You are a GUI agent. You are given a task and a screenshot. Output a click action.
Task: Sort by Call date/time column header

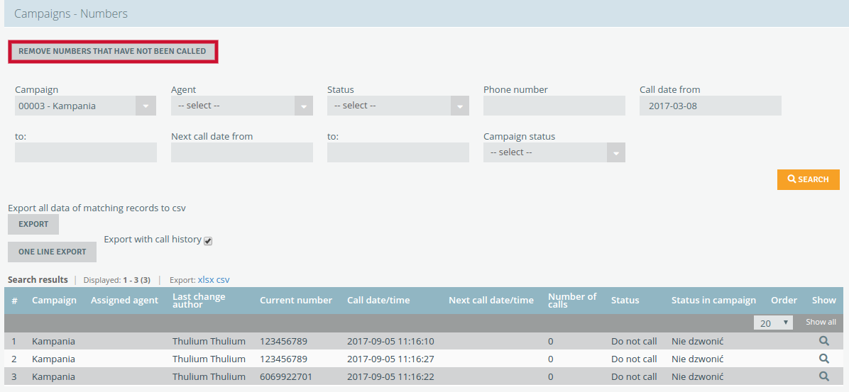[x=378, y=300]
